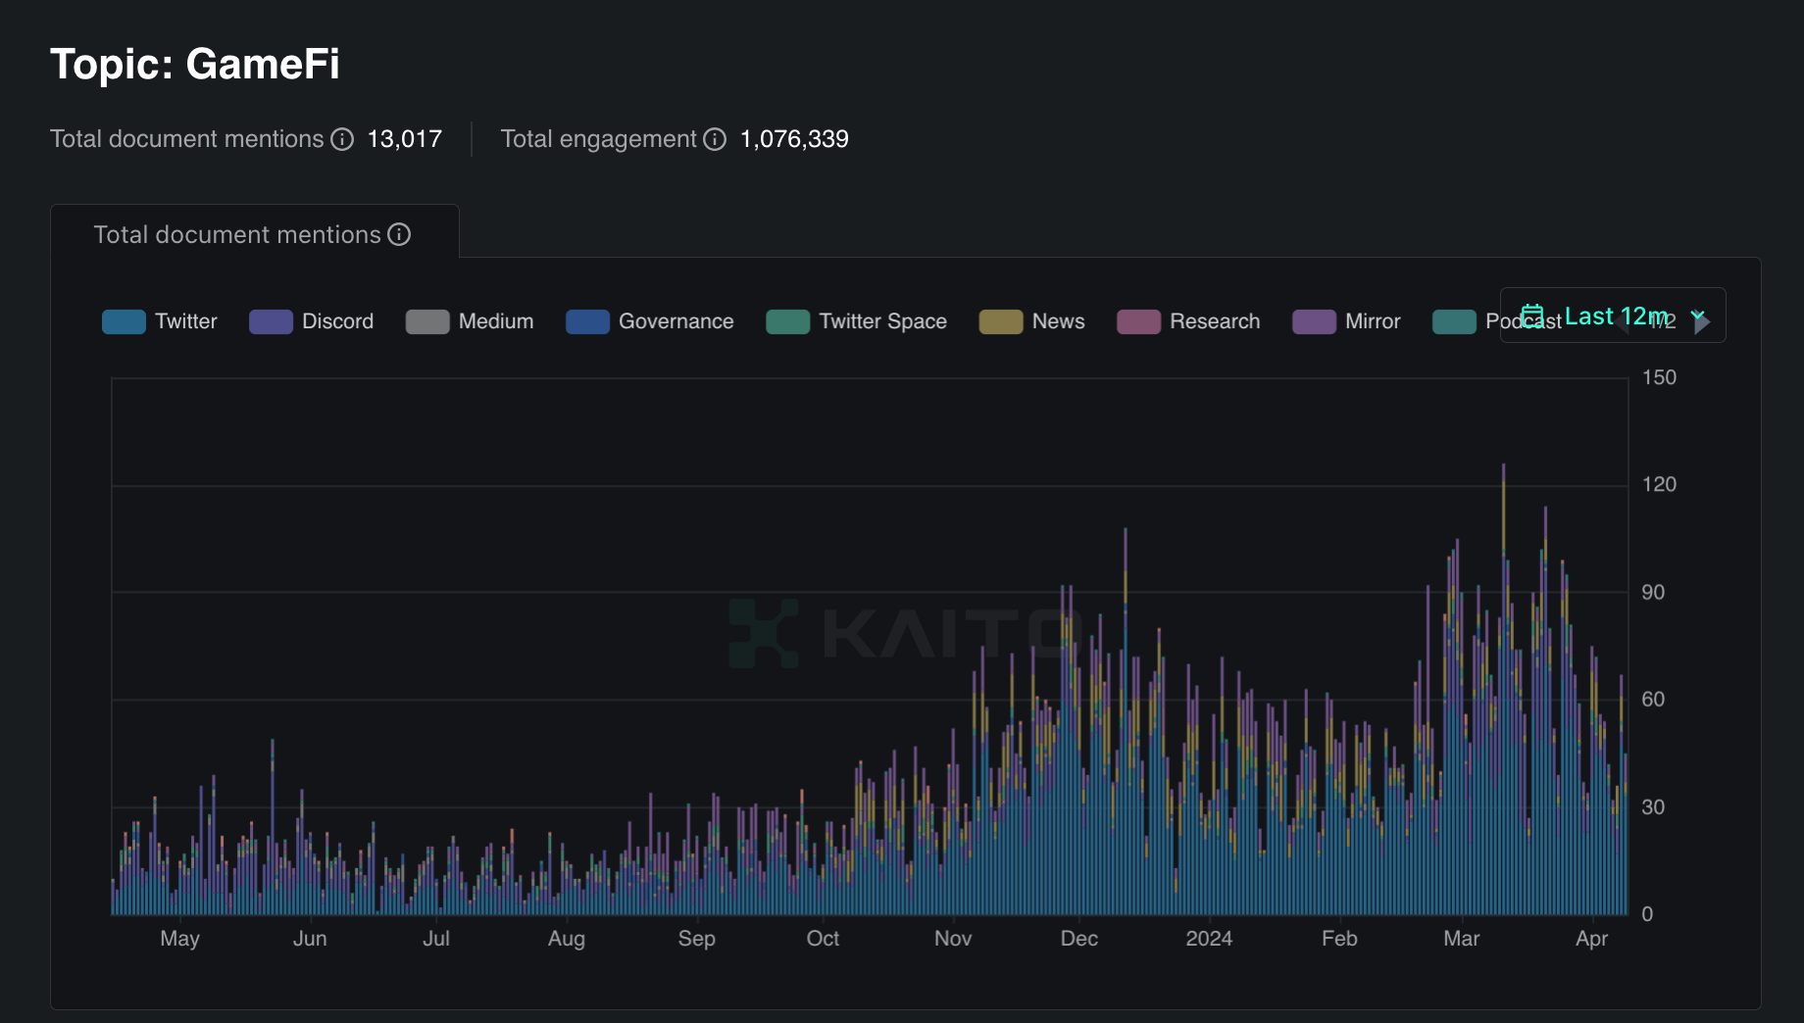The image size is (1804, 1023).
Task: Click the 30 value on y-axis
Action: click(1653, 807)
